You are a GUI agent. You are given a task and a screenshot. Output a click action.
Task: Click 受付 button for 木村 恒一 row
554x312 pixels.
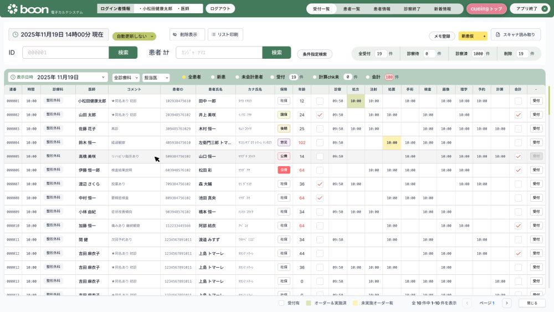point(536,129)
